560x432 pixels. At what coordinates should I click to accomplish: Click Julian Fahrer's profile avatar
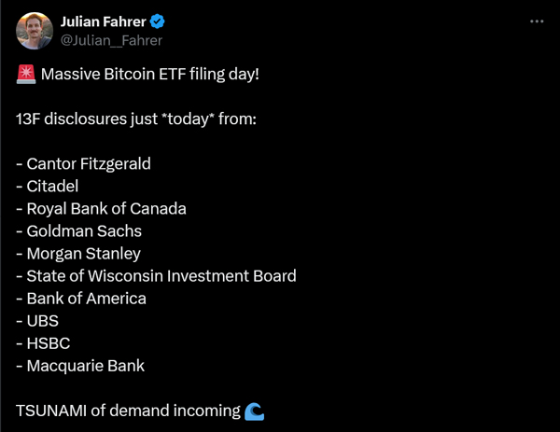pos(34,31)
